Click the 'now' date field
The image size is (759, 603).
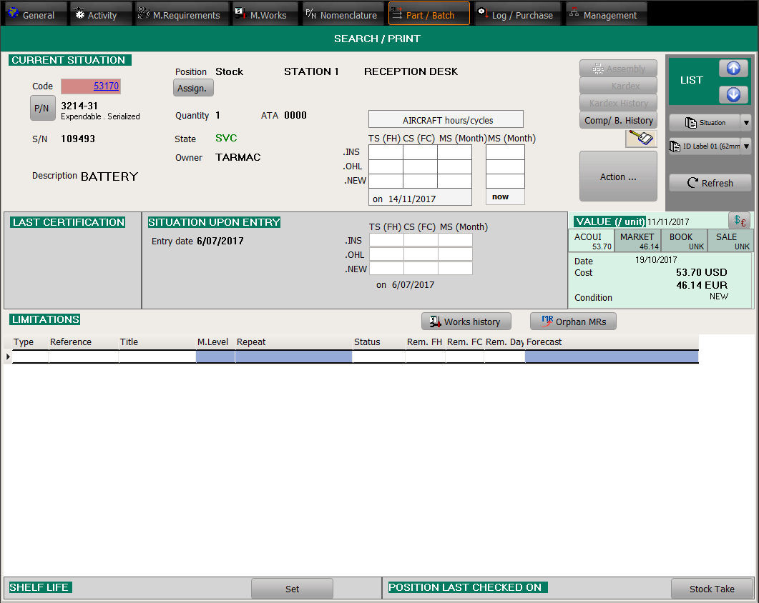coord(505,196)
